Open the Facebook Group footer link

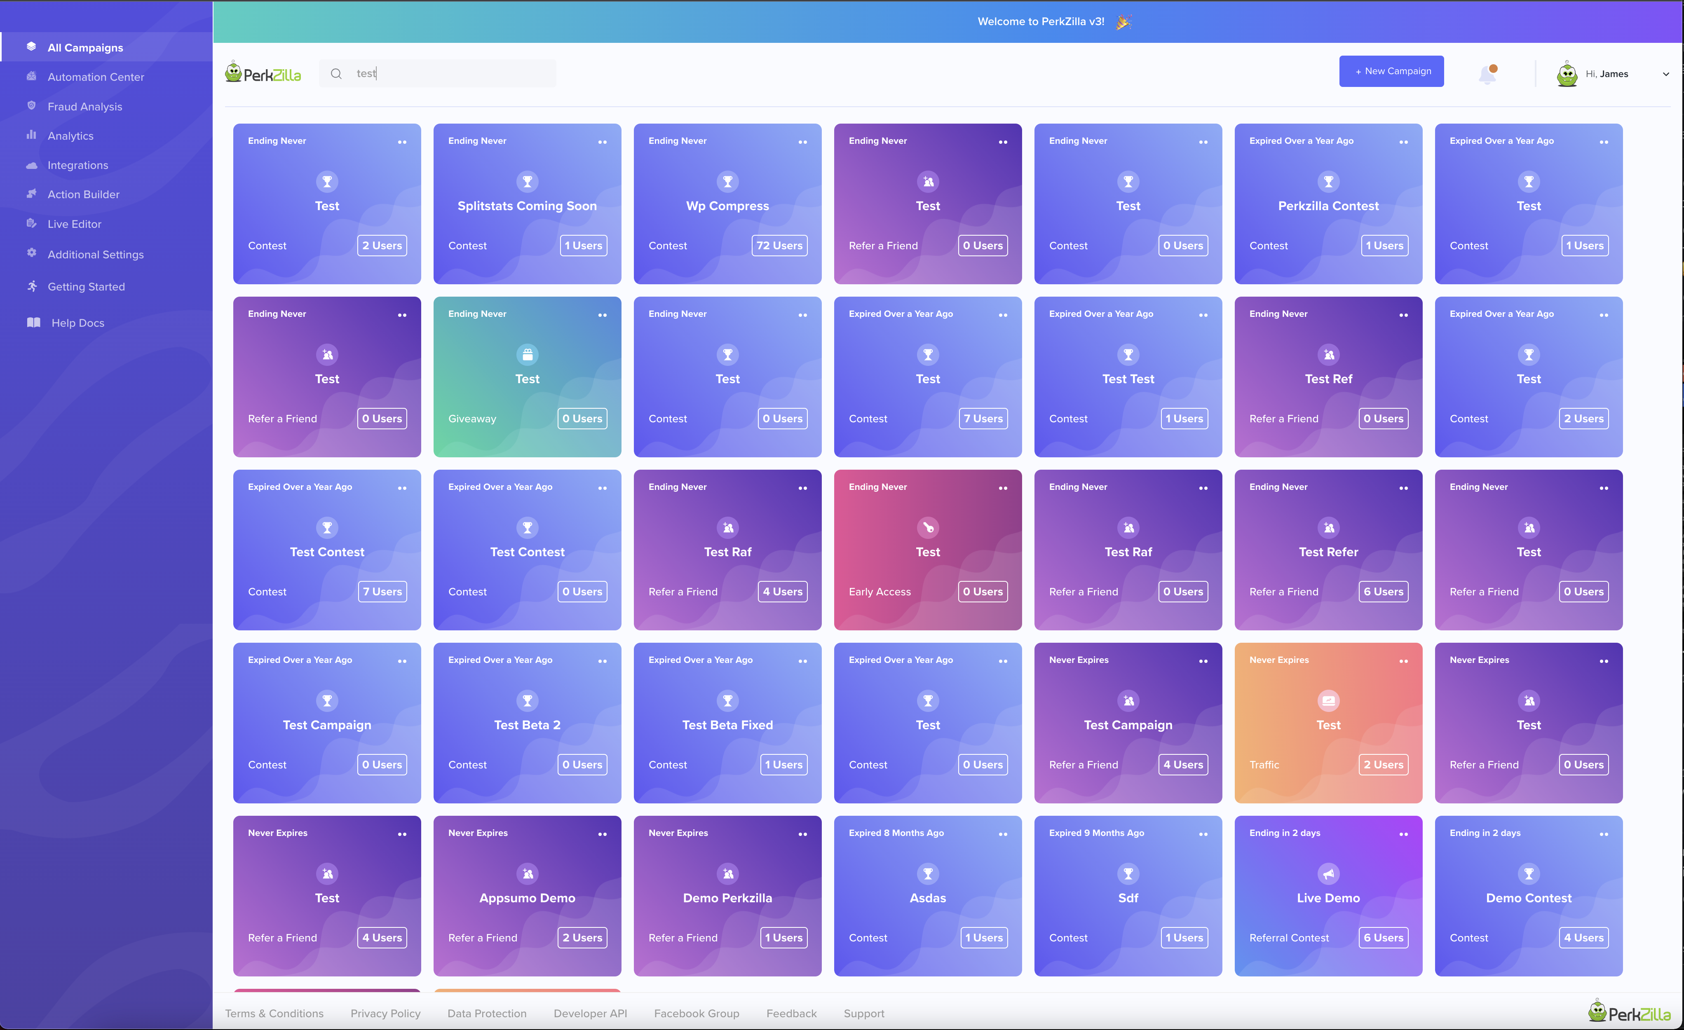click(x=697, y=1013)
